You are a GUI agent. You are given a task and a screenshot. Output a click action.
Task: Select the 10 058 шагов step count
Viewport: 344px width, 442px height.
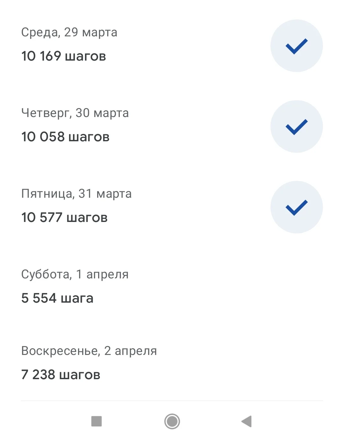65,137
